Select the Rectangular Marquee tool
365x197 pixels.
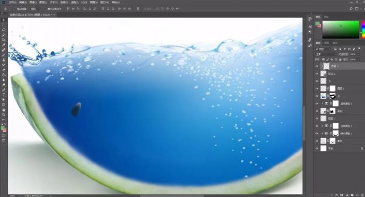[4, 25]
